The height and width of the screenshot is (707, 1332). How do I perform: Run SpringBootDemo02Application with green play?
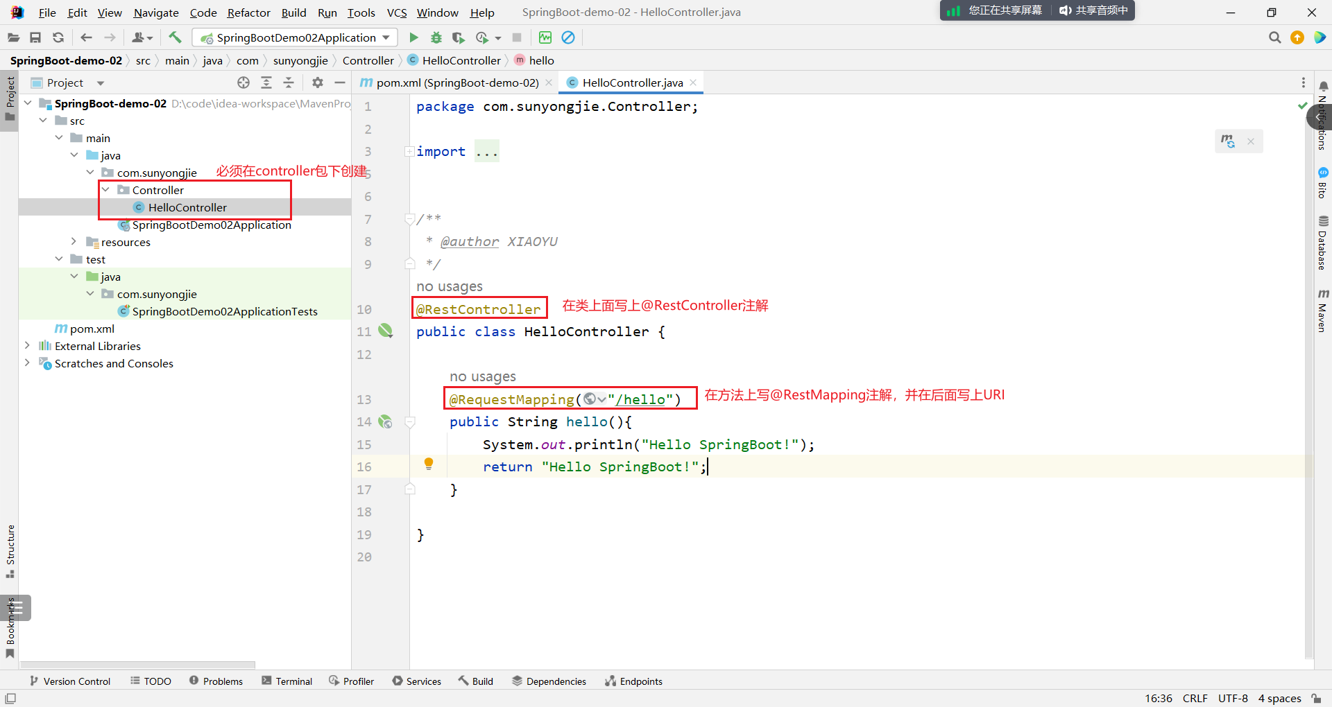pyautogui.click(x=413, y=37)
